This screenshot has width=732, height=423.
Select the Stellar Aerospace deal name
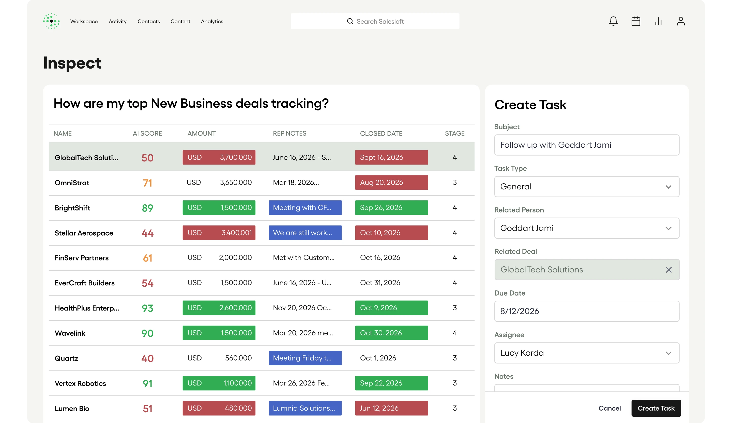[x=84, y=233]
